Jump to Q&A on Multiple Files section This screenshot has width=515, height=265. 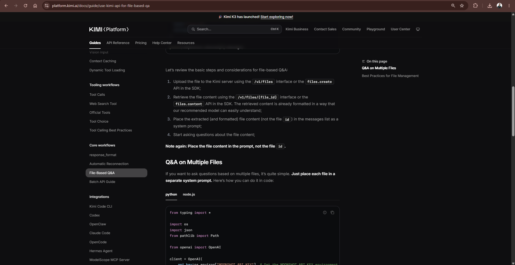coord(379,68)
